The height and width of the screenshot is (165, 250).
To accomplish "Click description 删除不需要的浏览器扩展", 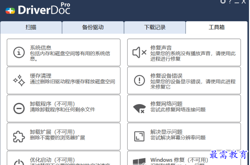I will pyautogui.click(x=57, y=138).
